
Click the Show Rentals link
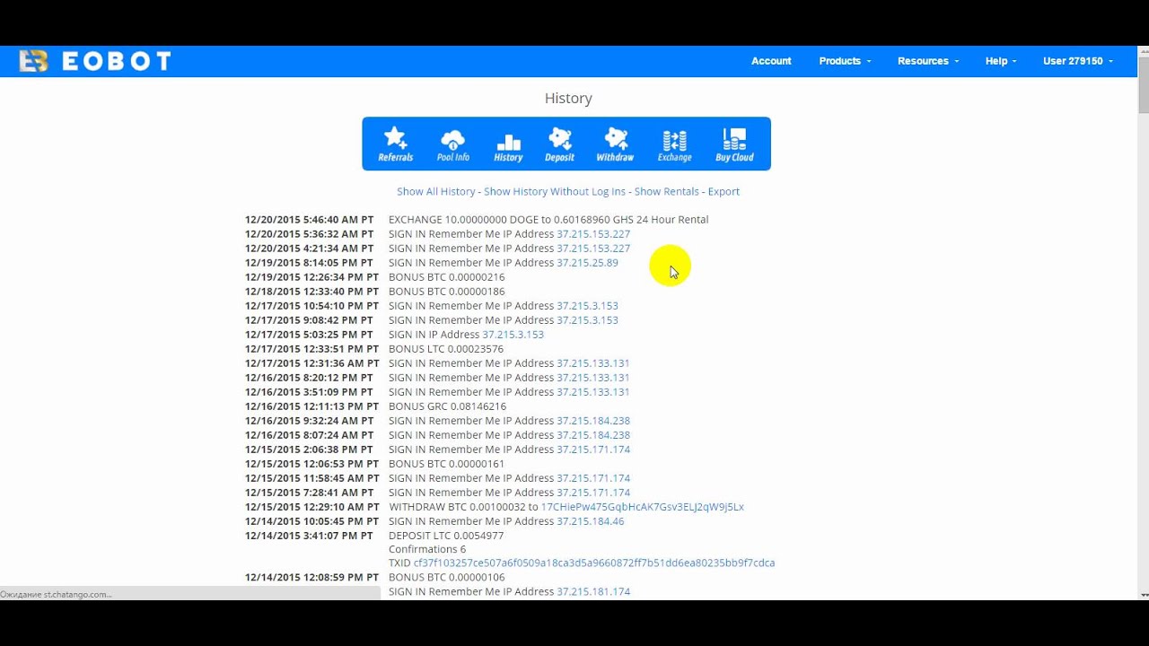pyautogui.click(x=666, y=191)
